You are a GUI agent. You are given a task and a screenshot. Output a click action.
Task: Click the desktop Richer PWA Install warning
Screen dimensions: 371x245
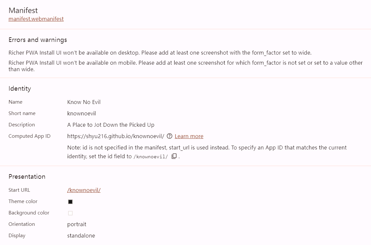160,53
